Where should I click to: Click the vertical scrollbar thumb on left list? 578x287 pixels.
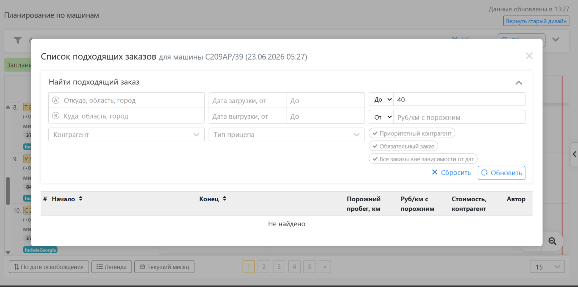[8, 191]
